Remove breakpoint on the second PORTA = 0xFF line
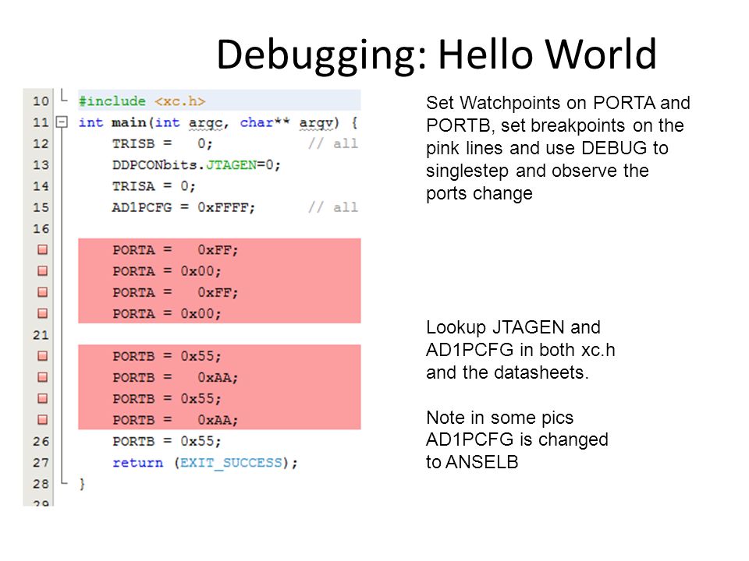This screenshot has width=749, height=561. click(42, 292)
